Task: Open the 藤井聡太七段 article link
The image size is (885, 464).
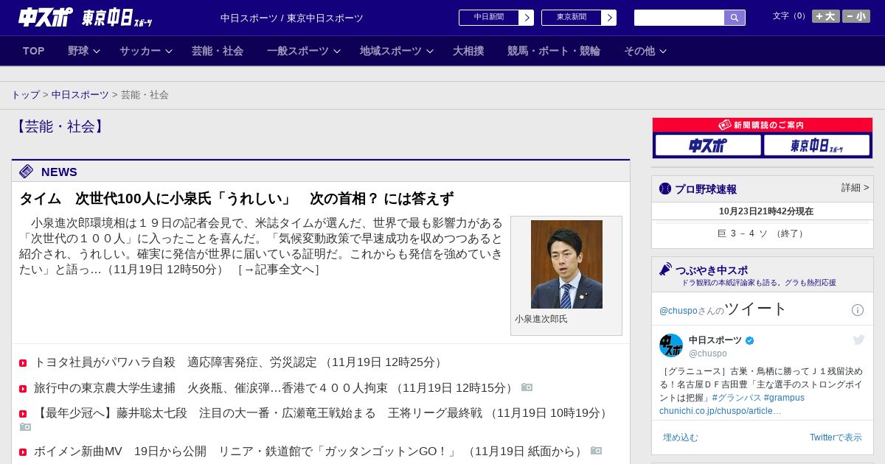Action: [x=258, y=413]
